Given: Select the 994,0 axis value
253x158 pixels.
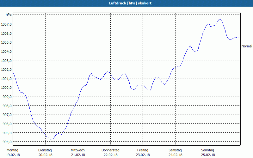Looking at the screenshot, I should coord(7,142).
